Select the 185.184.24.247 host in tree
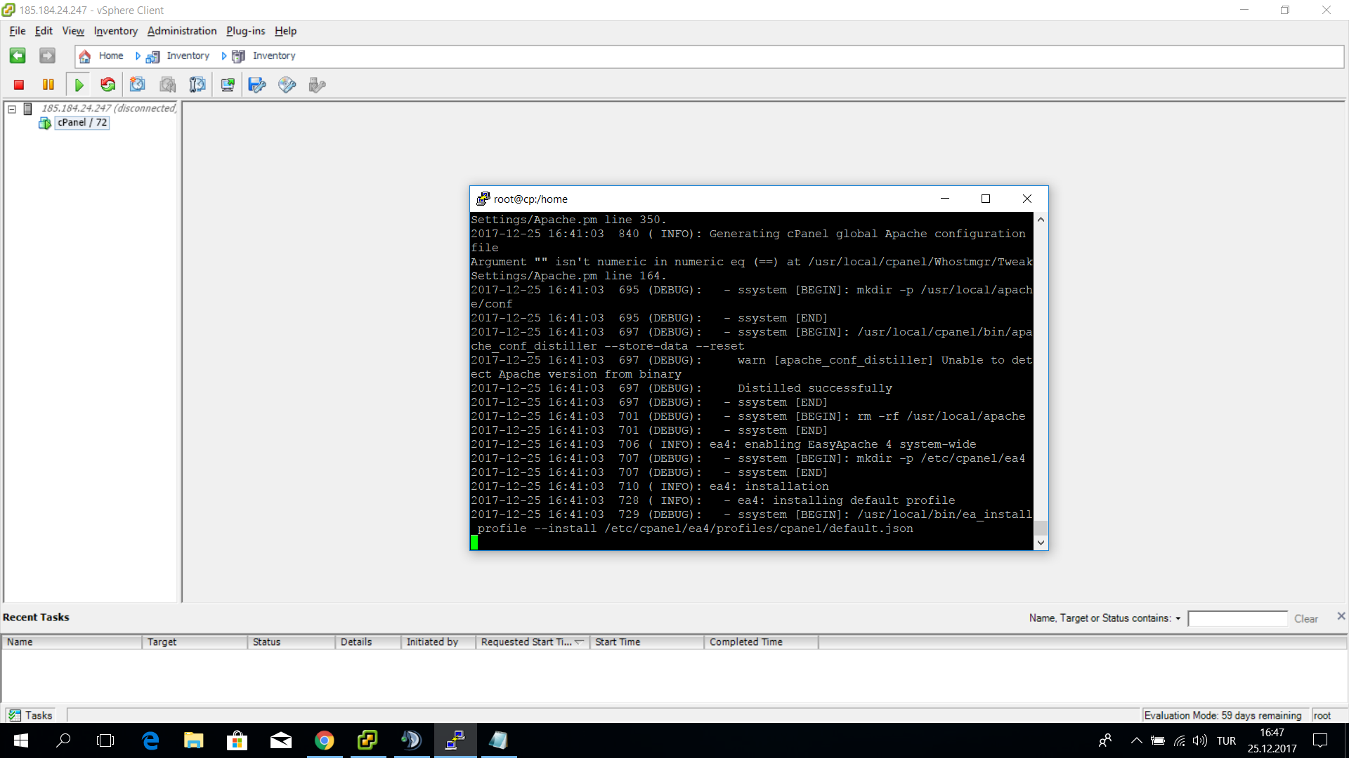Viewport: 1349px width, 758px height. [109, 109]
